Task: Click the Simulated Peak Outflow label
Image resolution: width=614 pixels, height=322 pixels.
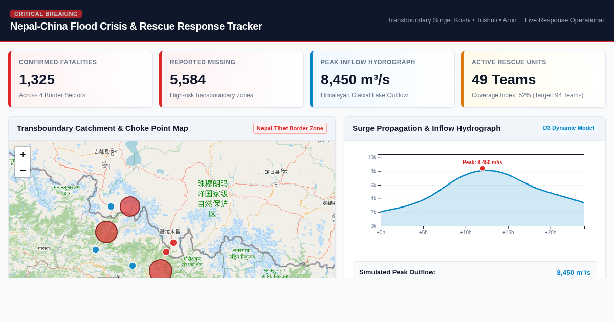Action: (x=398, y=272)
